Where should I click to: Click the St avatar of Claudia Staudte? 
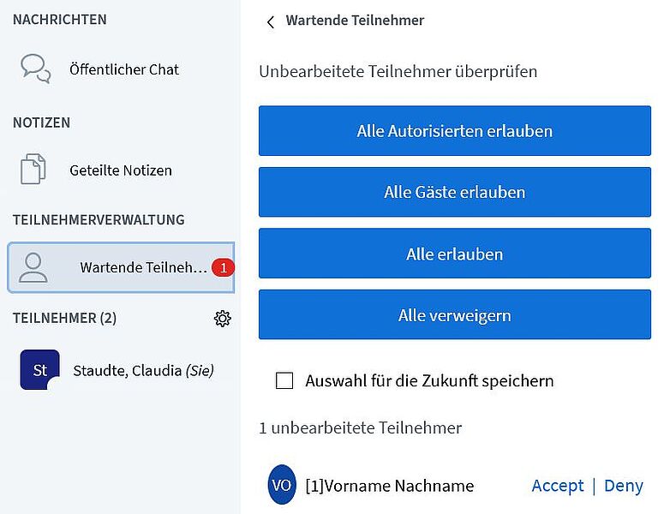(39, 369)
